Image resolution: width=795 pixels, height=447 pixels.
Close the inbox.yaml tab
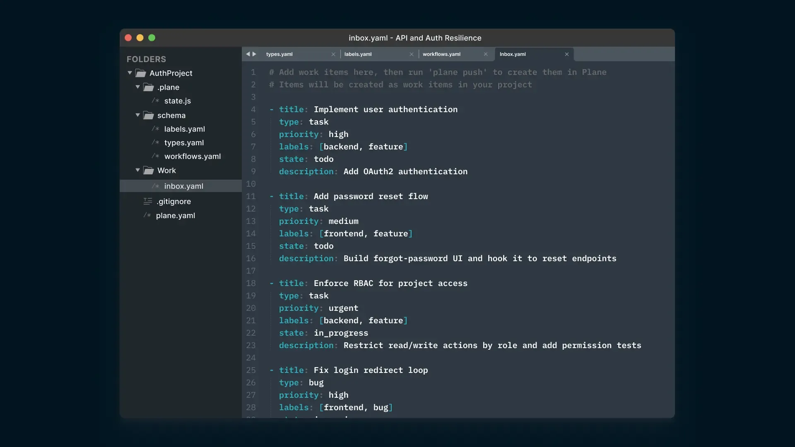567,54
